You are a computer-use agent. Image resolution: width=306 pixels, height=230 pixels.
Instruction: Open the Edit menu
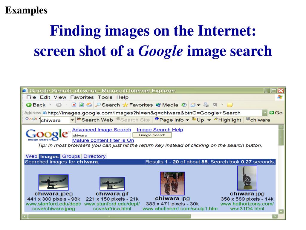click(45, 97)
